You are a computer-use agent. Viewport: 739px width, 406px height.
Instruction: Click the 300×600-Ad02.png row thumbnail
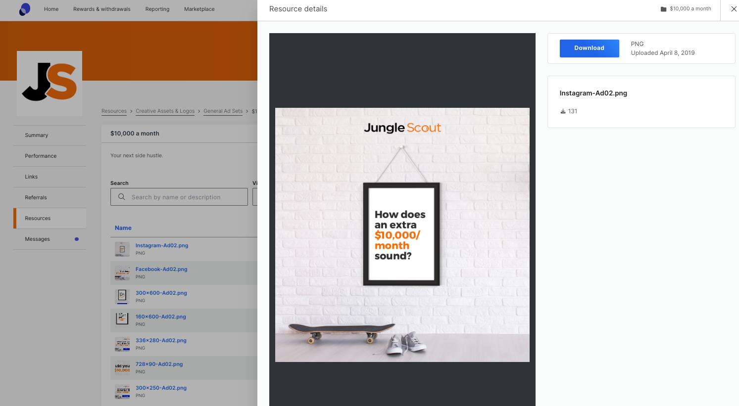tap(122, 297)
